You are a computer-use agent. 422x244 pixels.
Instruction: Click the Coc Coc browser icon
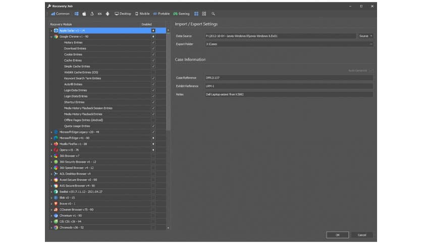point(56,221)
